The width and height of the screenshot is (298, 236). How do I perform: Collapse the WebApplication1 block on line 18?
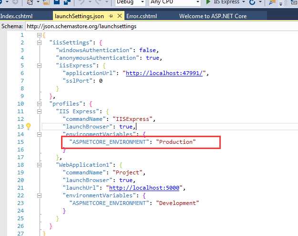40,165
